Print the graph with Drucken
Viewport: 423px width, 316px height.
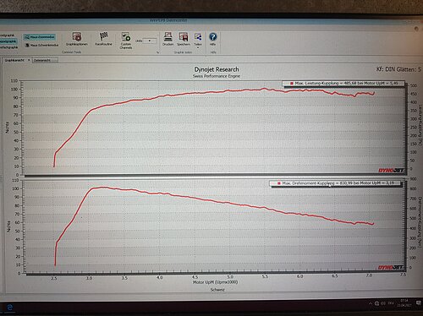coord(168,39)
